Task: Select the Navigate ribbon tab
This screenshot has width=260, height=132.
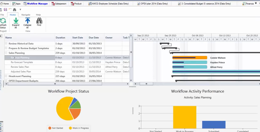Action: [x=26, y=15]
